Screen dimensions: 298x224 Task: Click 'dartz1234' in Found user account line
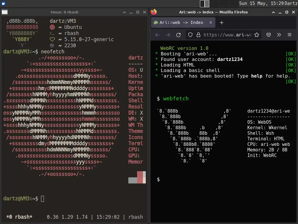(230, 60)
